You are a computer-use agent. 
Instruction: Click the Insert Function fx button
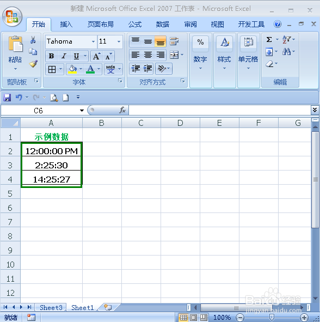(122, 110)
